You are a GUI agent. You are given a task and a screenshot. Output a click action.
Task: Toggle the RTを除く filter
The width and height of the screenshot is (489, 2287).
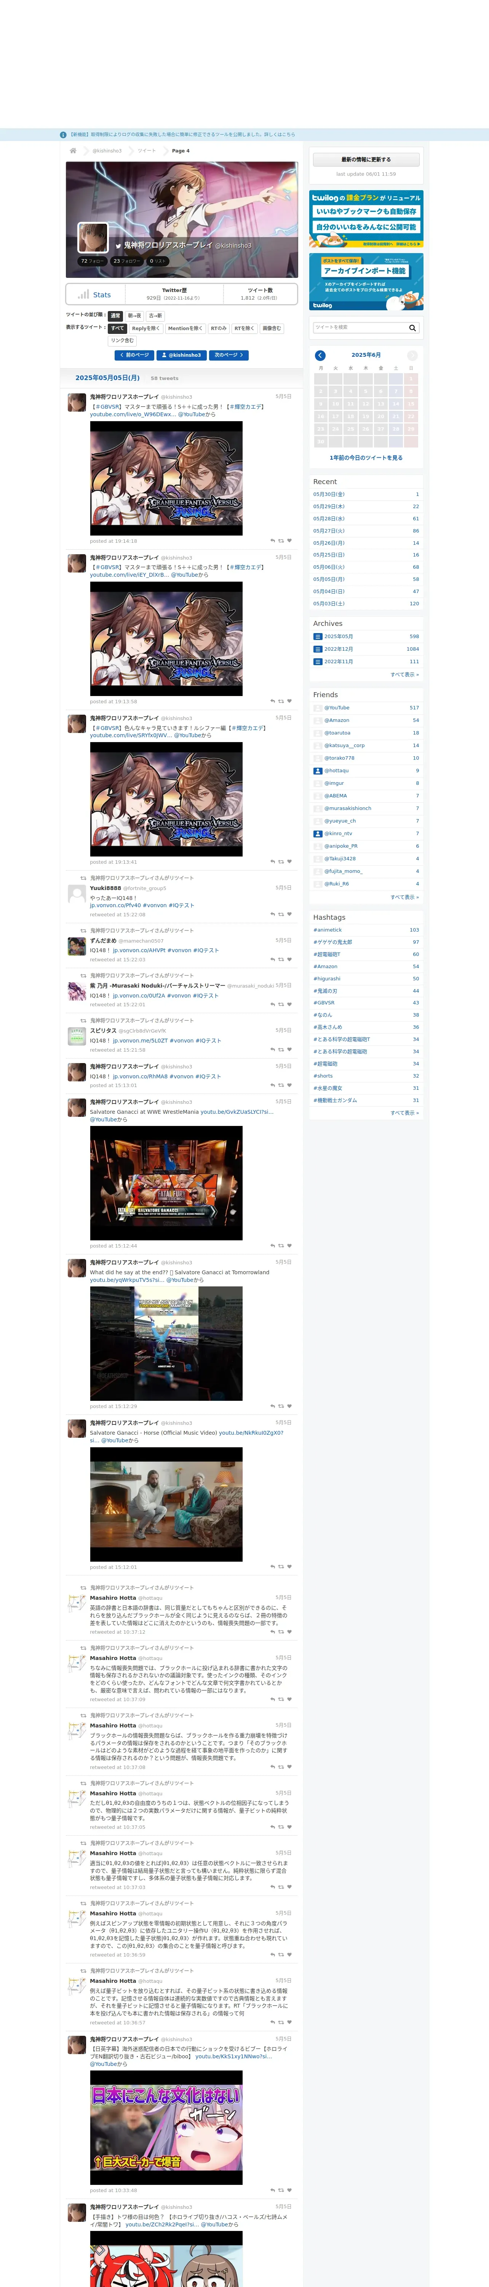(x=244, y=329)
